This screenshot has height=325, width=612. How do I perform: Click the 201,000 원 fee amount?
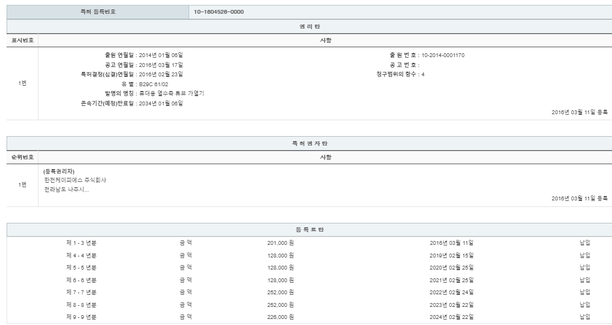click(x=280, y=243)
